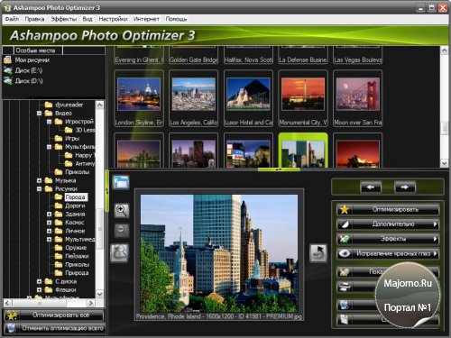The image size is (451, 338).
Task: Click Отменить оптимизацию всего button
Action: point(54,328)
